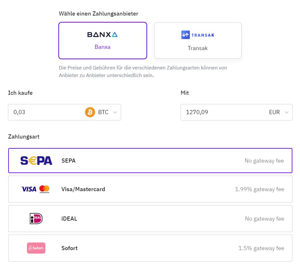
Task: Open the EUR currency dropdown chevron
Action: 287,113
